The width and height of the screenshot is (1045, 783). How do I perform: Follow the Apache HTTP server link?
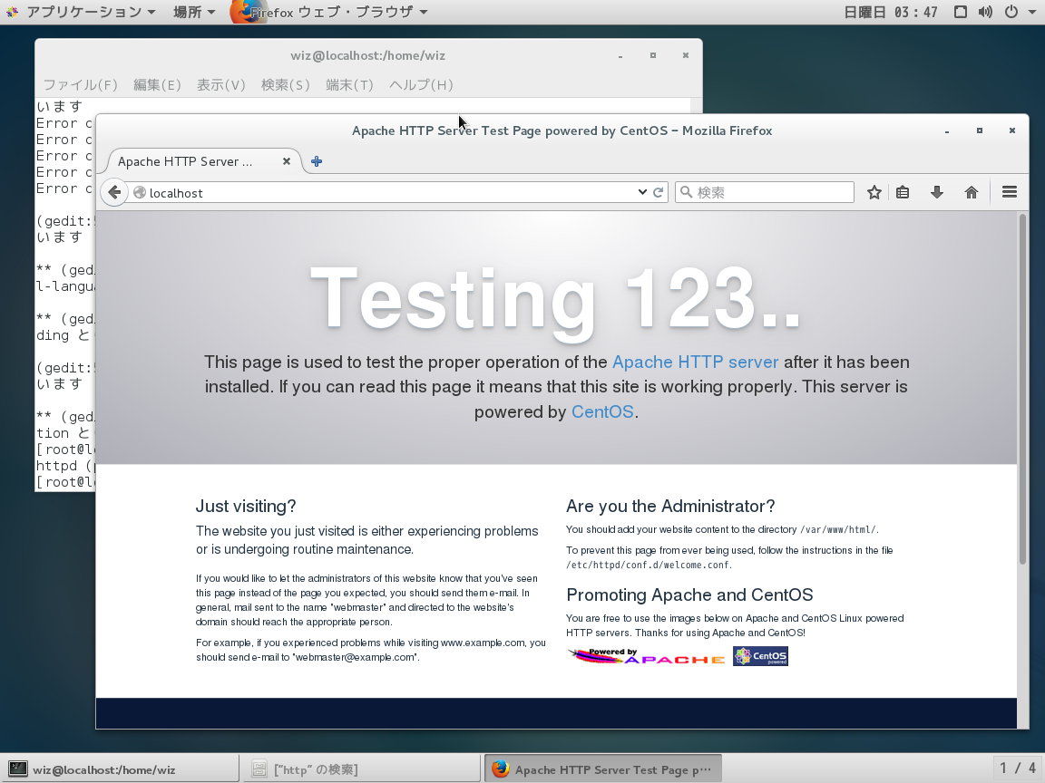pyautogui.click(x=695, y=362)
